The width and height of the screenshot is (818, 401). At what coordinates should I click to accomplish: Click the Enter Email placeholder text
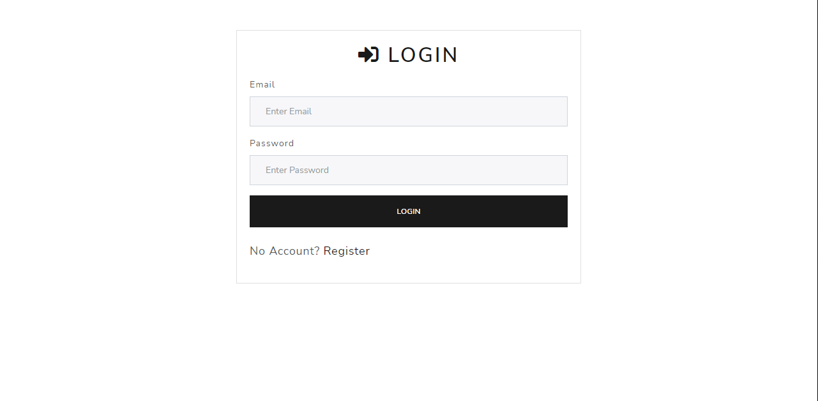[289, 111]
